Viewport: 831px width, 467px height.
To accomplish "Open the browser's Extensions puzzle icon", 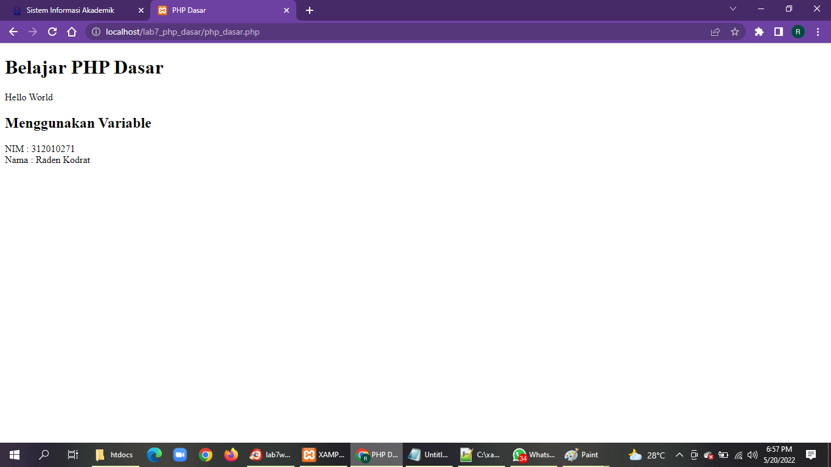I will [759, 32].
